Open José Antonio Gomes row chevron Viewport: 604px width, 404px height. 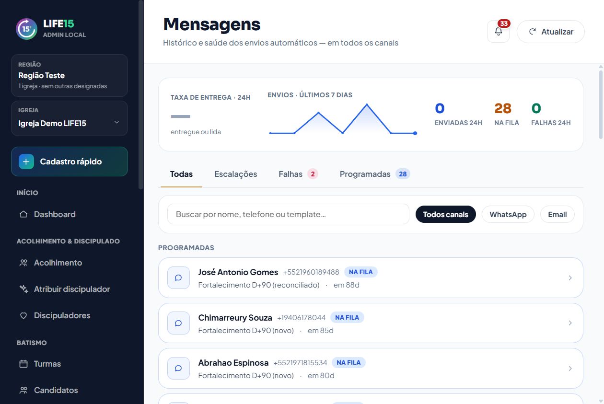coord(570,278)
